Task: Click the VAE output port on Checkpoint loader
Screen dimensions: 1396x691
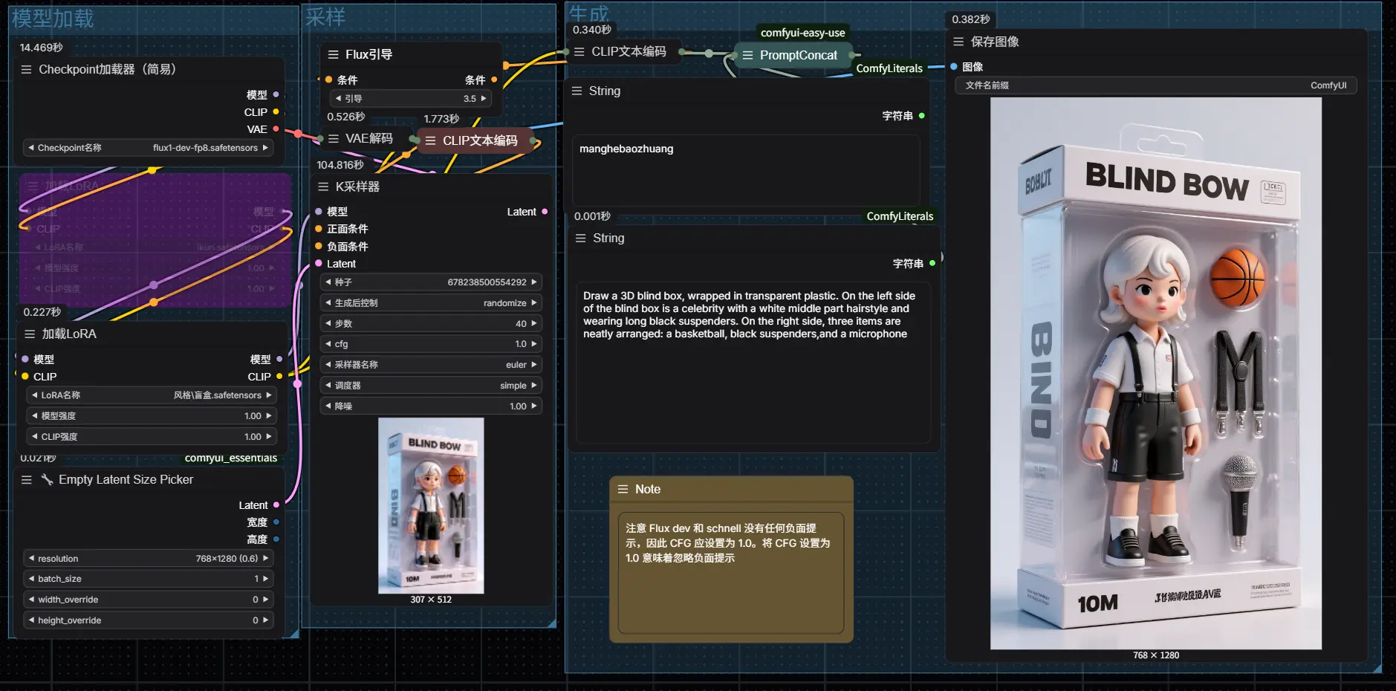Action: click(276, 129)
